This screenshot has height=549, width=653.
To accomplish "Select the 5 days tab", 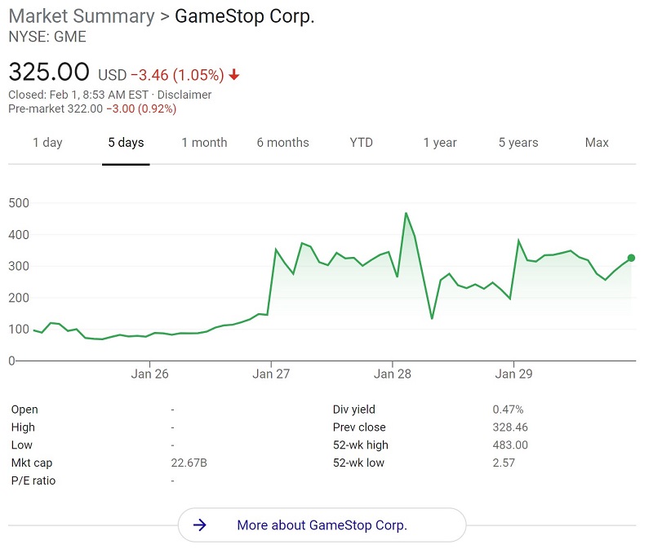I will [x=126, y=143].
